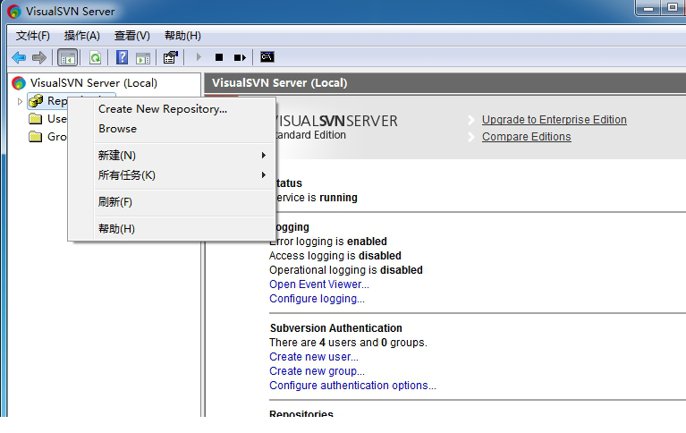Toggle the show/hide action pane icon
This screenshot has width=686, height=433.
pyautogui.click(x=143, y=58)
